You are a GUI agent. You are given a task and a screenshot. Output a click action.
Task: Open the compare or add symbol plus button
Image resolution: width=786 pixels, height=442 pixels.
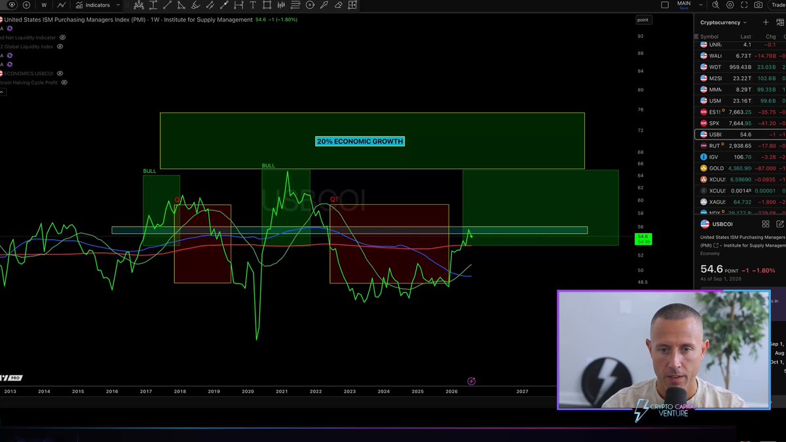tap(26, 5)
